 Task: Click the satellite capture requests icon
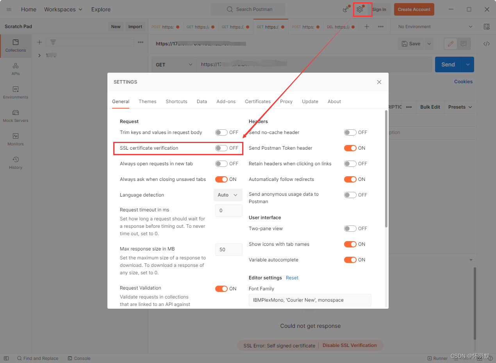coord(346,9)
